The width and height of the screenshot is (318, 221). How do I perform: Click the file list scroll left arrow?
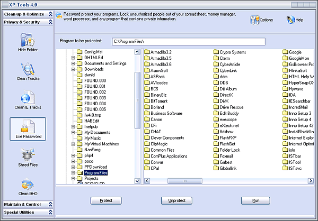pyautogui.click(x=147, y=181)
